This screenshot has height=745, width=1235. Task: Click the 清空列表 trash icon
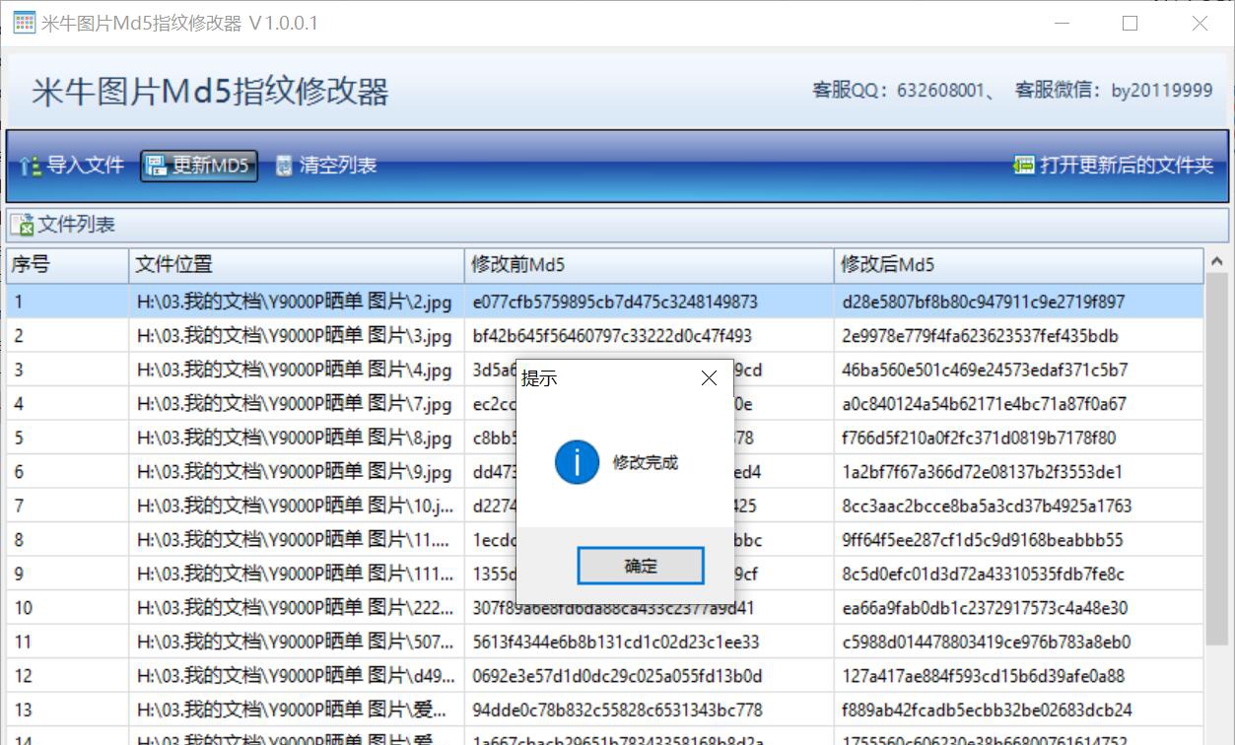pos(285,166)
